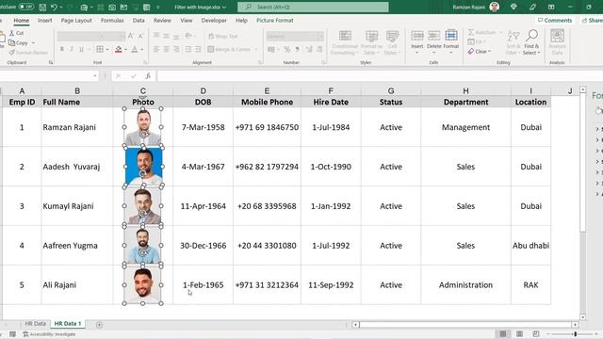Open the Clear dropdown
Screen dimensions: 603x339
click(480, 51)
